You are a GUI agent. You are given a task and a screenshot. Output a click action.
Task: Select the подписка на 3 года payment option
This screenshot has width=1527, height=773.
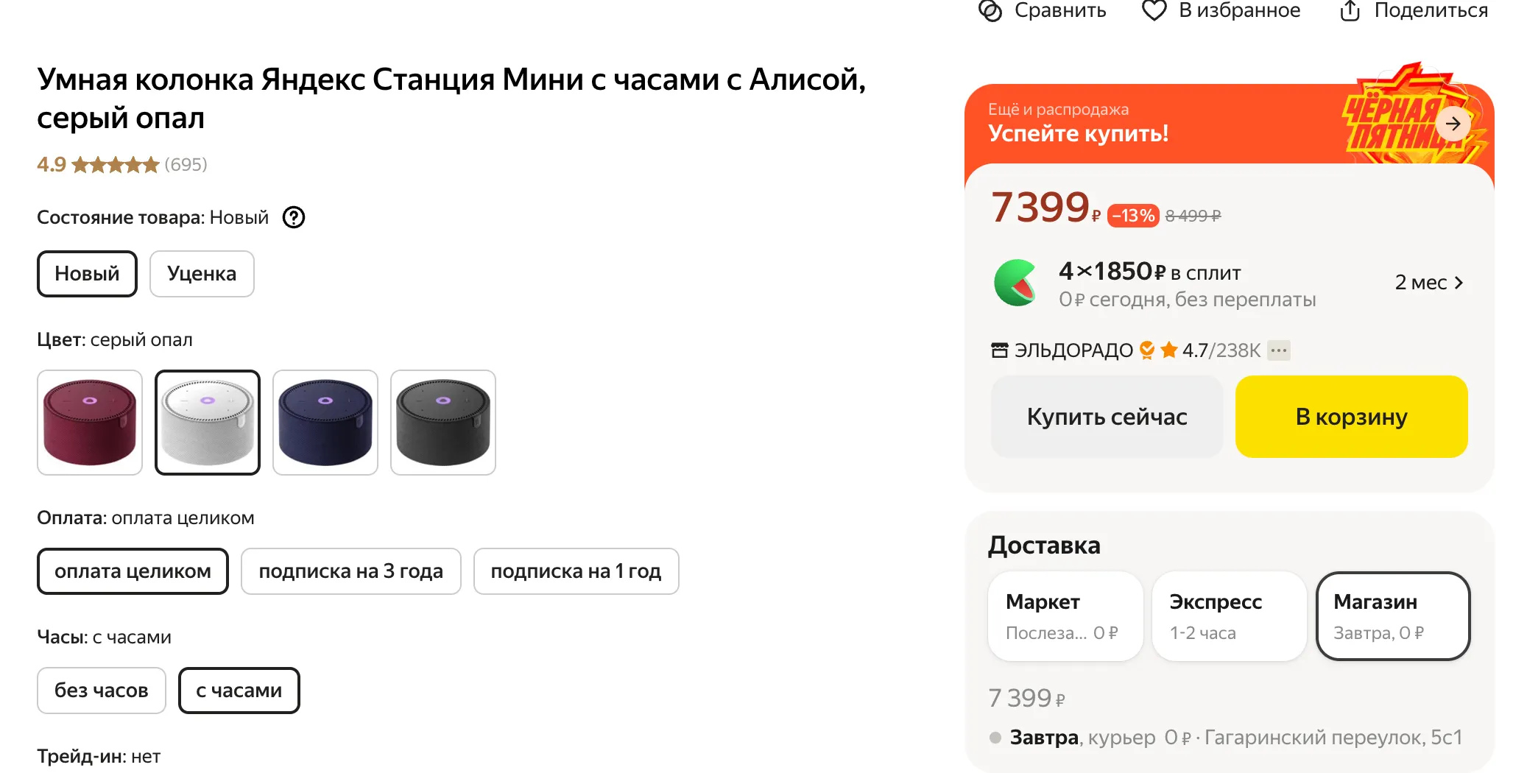pyautogui.click(x=350, y=571)
